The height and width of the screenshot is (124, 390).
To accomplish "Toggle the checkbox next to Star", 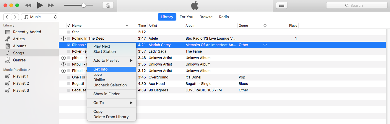I will pos(69,32).
